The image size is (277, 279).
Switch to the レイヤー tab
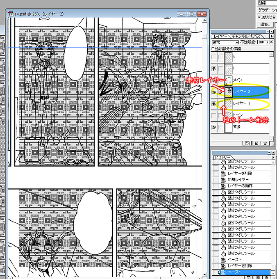click(x=220, y=36)
